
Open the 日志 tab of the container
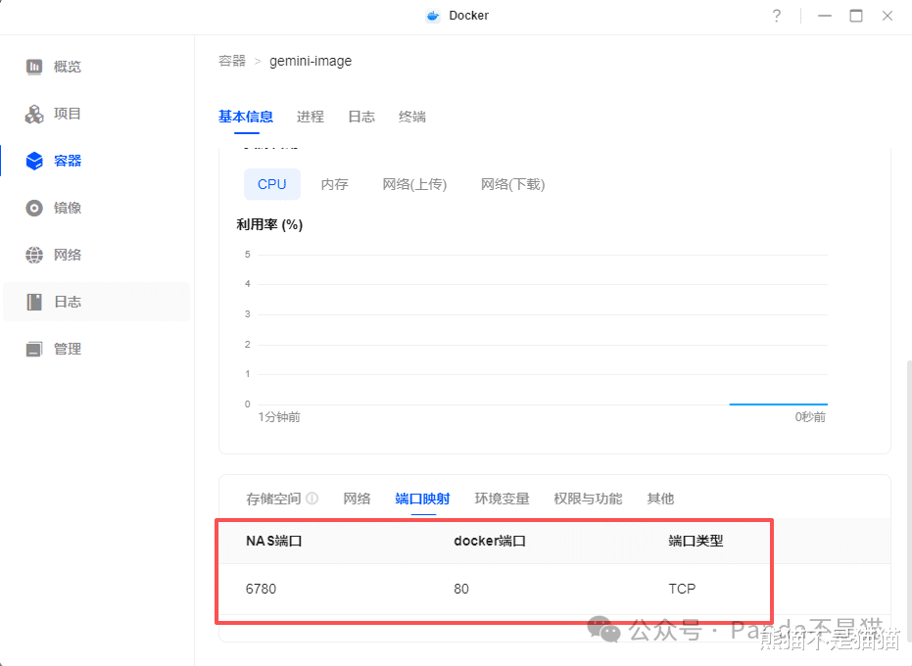[361, 117]
